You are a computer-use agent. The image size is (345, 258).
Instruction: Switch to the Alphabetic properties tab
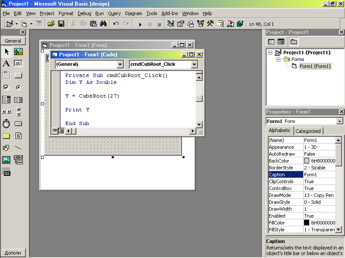(x=279, y=130)
